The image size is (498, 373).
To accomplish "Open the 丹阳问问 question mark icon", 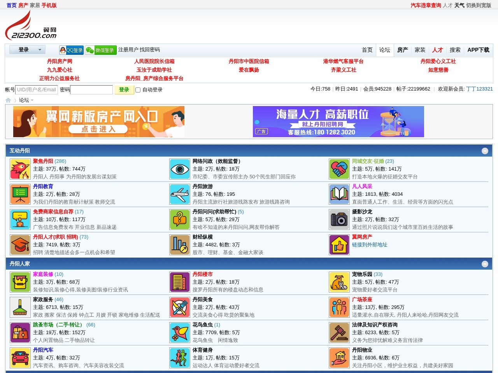I will pos(180,220).
